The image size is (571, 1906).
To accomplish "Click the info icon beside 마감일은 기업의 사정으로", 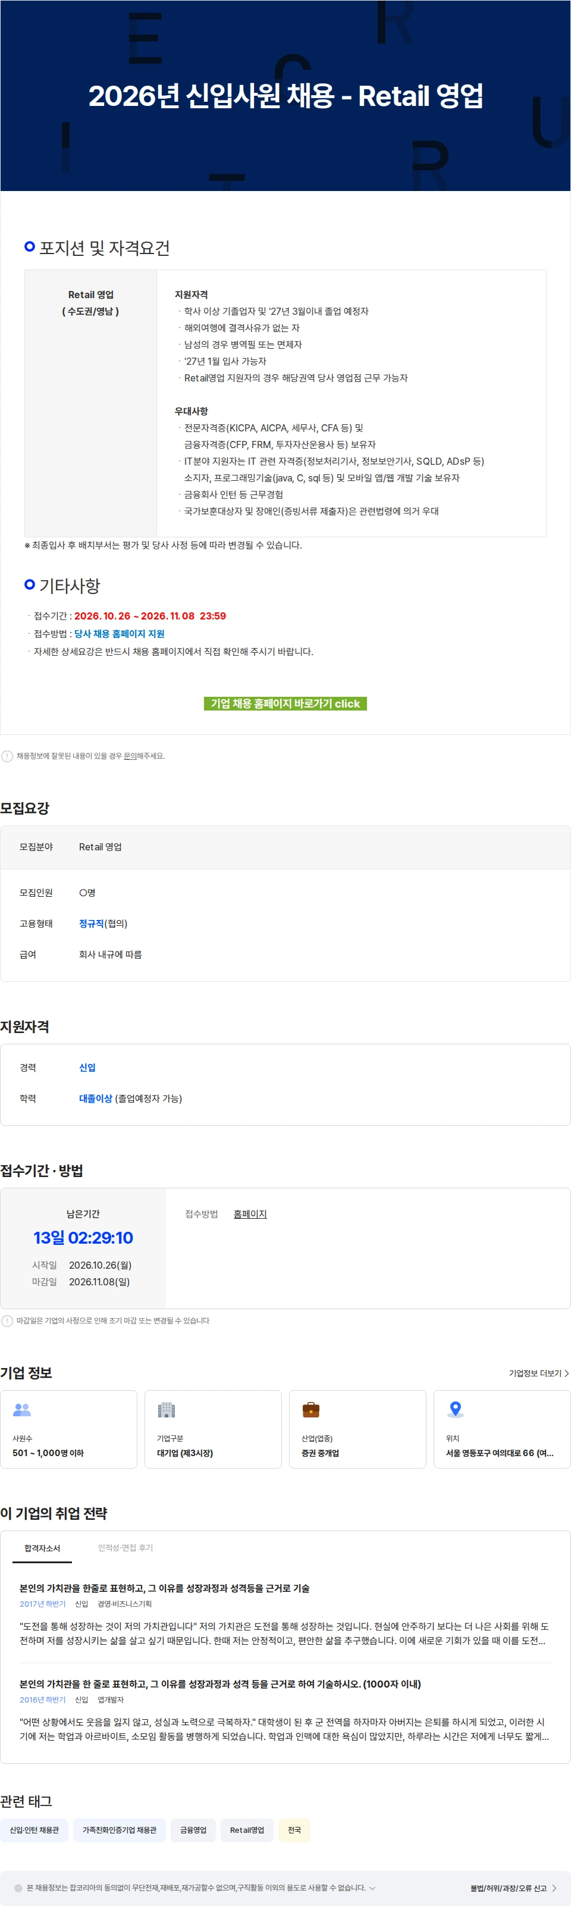I will pos(7,1320).
